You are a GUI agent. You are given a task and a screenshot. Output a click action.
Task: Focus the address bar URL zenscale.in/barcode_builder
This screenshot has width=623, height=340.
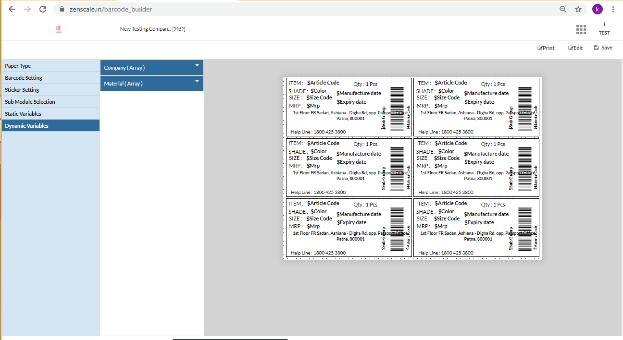pos(111,9)
